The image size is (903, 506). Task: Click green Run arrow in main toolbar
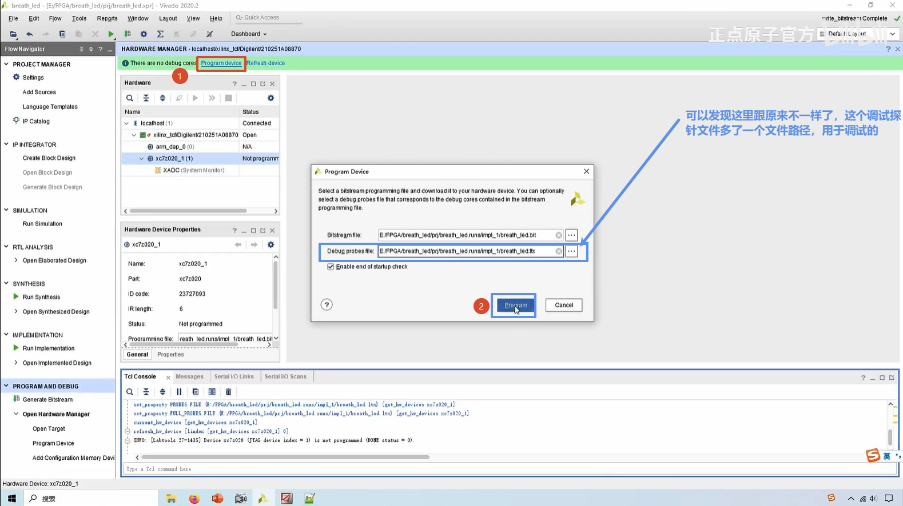[111, 34]
